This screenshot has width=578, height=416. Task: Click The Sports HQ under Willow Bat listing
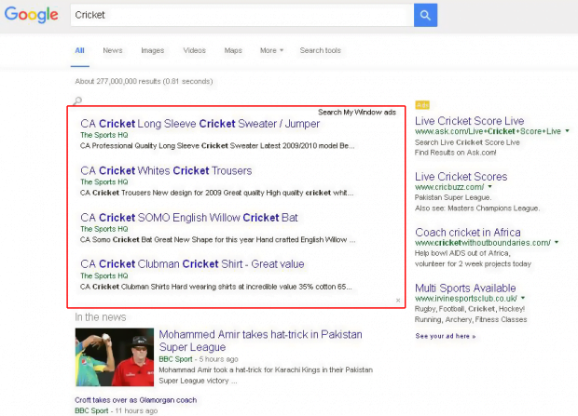pos(104,229)
